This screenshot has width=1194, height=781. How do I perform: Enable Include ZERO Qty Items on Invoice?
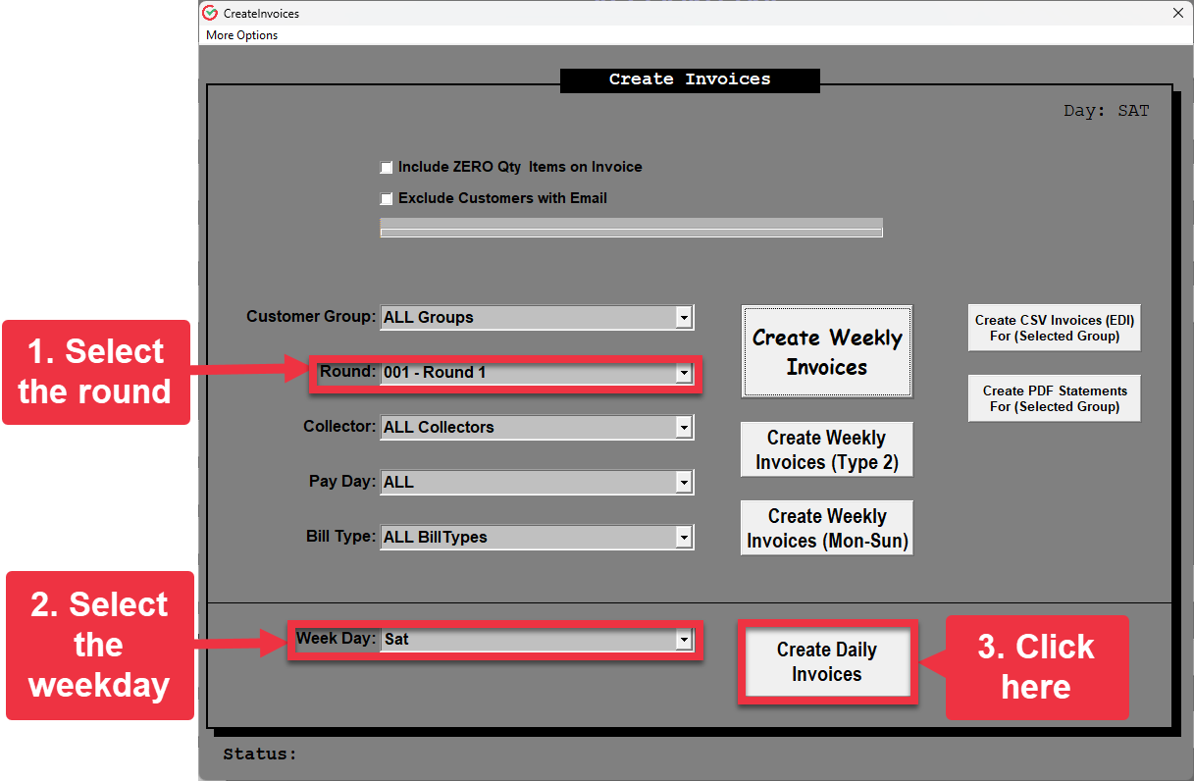pyautogui.click(x=387, y=168)
